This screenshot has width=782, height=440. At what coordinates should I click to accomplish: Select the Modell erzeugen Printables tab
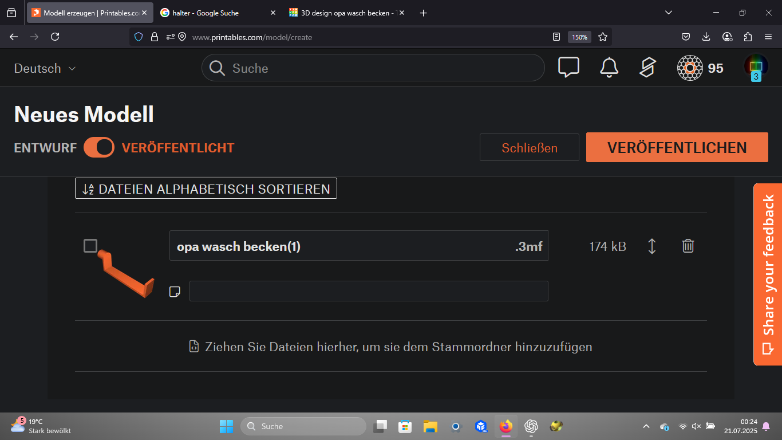(x=90, y=13)
